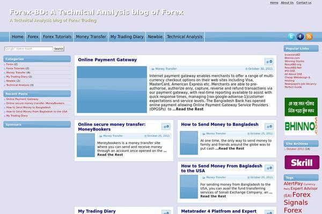Open the Facebook icon in the nav bar
This screenshot has height=214, width=322.
pyautogui.click(x=300, y=37)
